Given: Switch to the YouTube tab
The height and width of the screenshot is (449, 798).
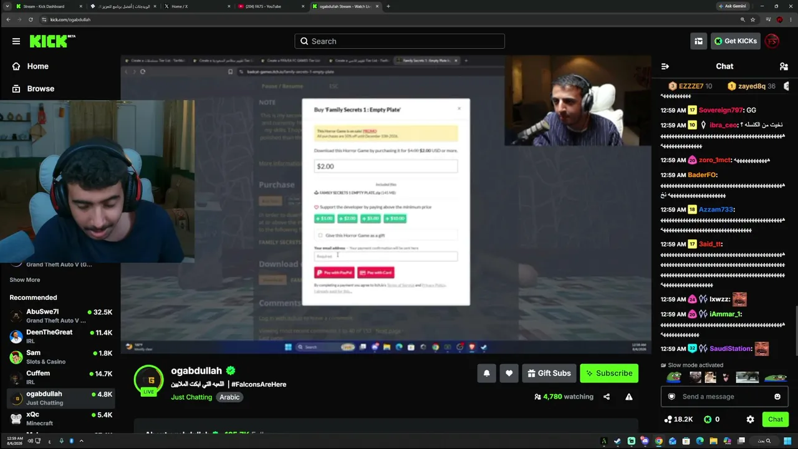Looking at the screenshot, I should tap(270, 6).
